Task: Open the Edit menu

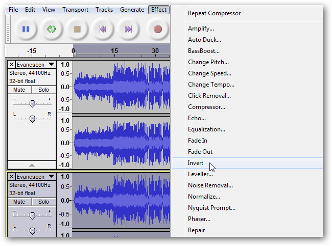Action: [x=30, y=10]
